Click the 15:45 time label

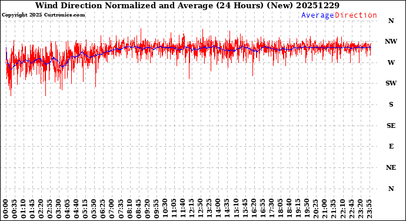(x=245, y=209)
